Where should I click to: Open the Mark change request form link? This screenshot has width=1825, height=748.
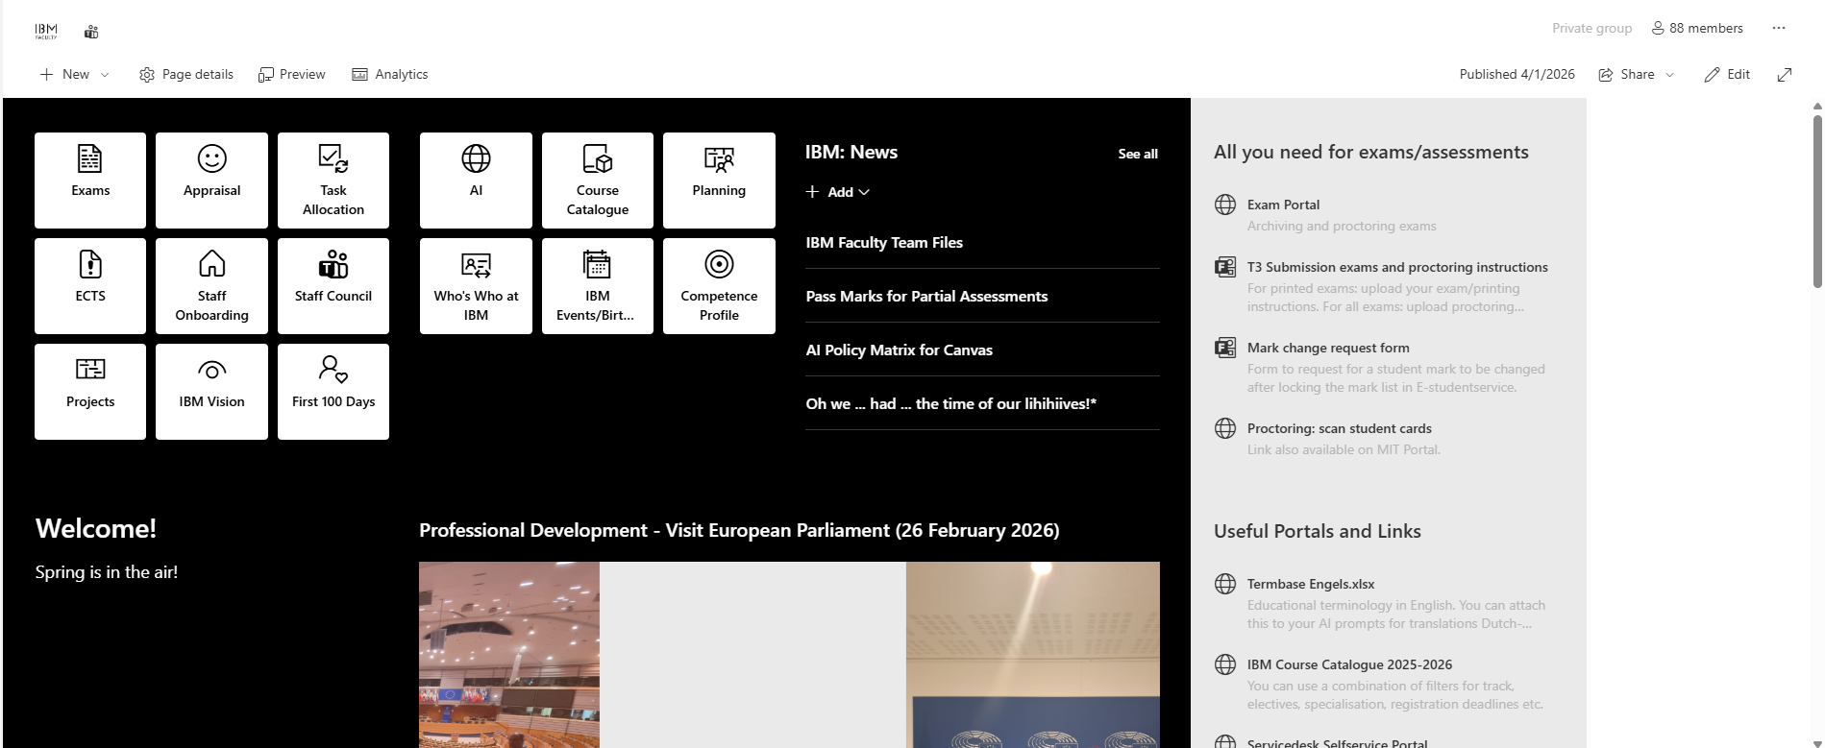1328,348
